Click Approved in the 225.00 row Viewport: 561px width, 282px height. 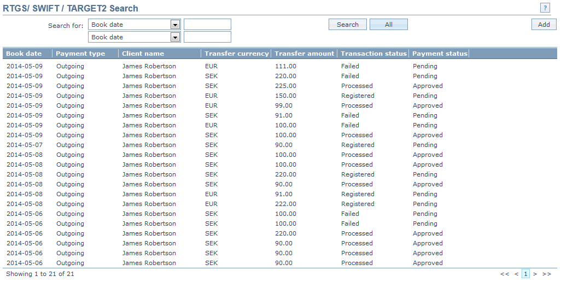pyautogui.click(x=428, y=86)
